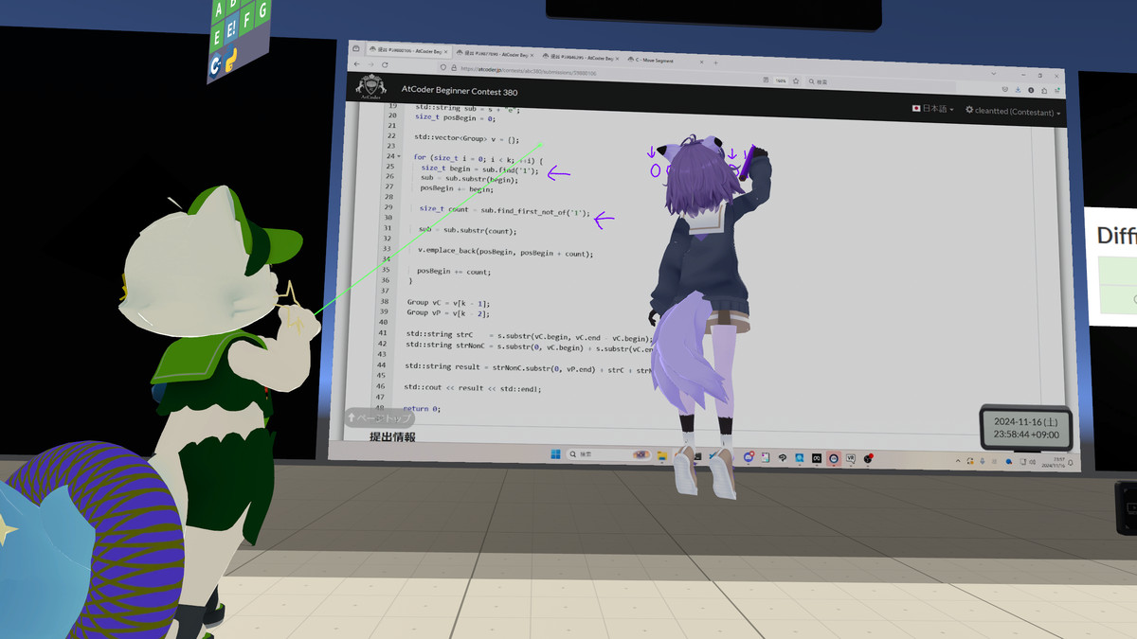Bookmark page with the star icon
Screen dimensions: 1137x639
tap(796, 81)
